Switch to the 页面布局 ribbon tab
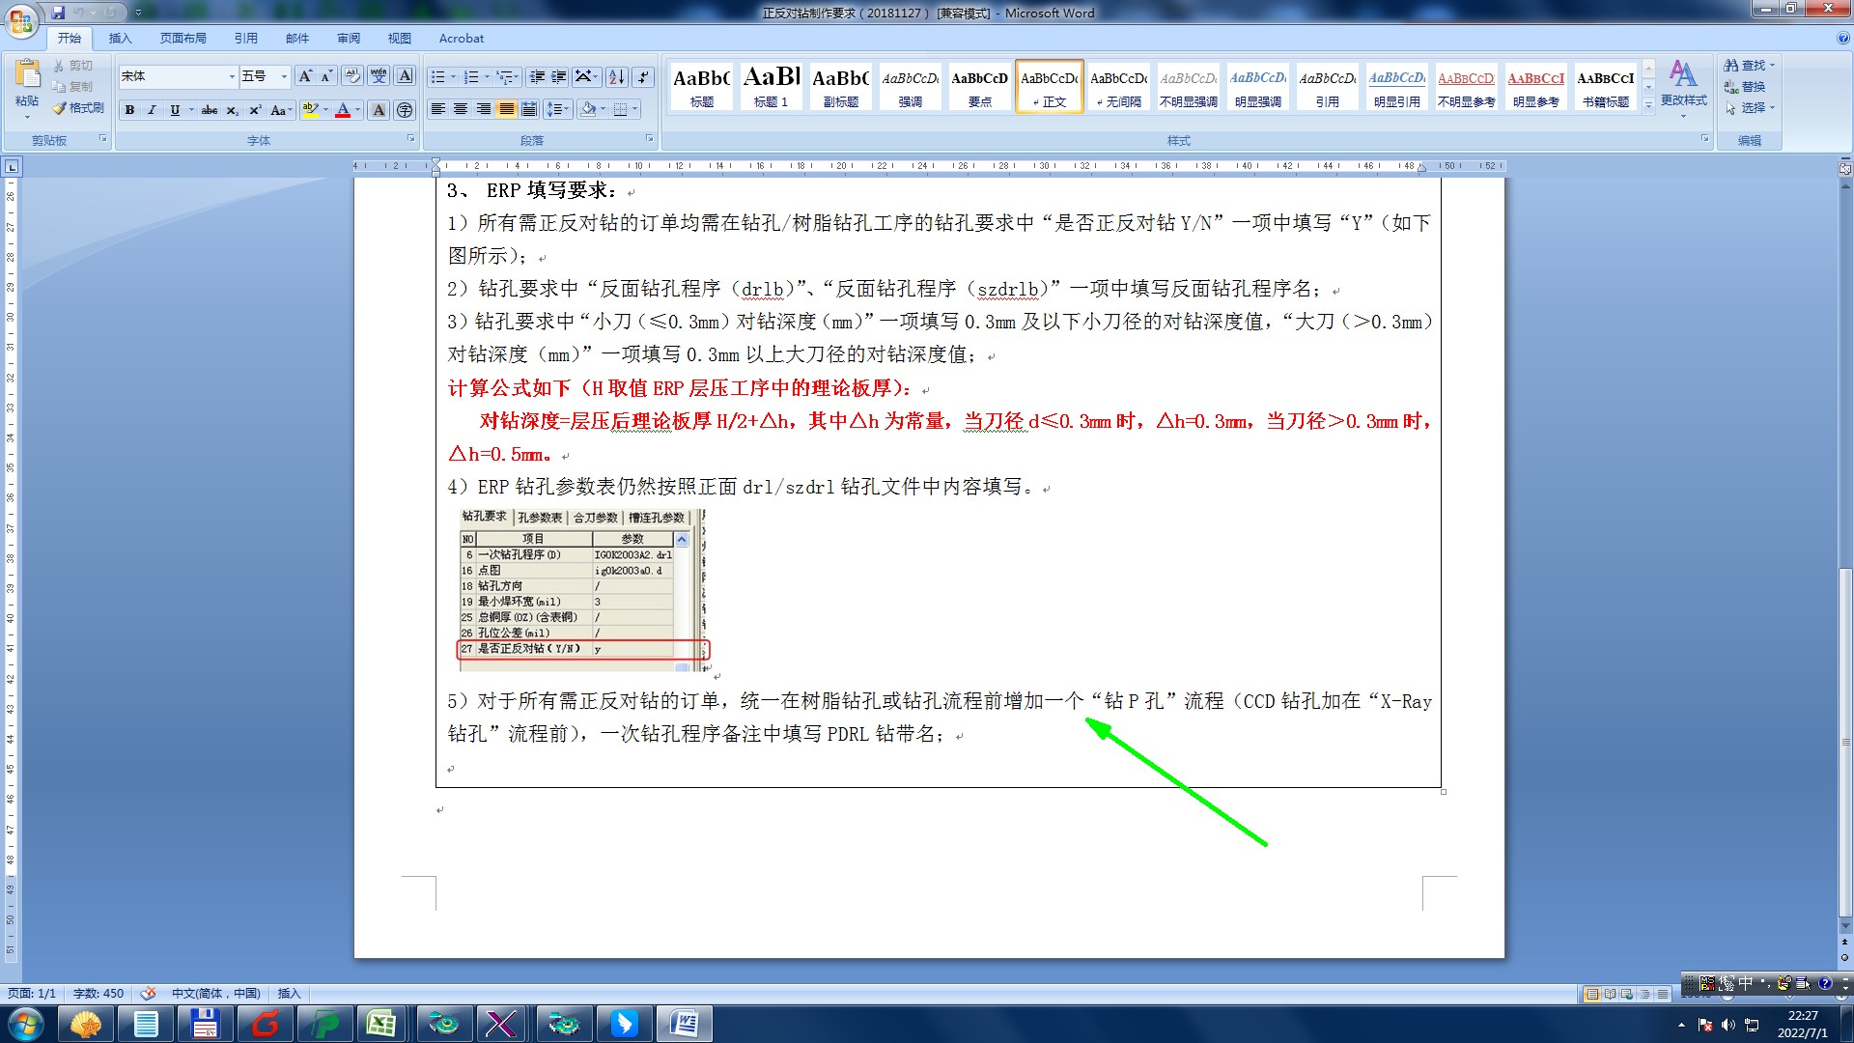This screenshot has width=1854, height=1043. (183, 39)
